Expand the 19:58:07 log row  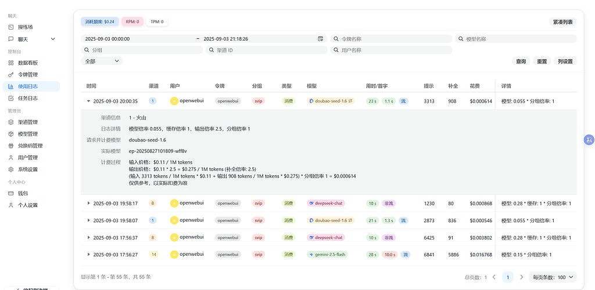88,220
